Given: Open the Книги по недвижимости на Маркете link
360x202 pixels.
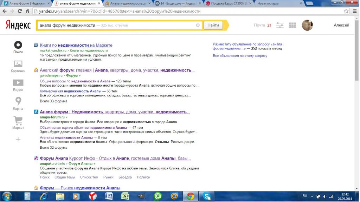Looking at the screenshot, I should pos(76,45).
